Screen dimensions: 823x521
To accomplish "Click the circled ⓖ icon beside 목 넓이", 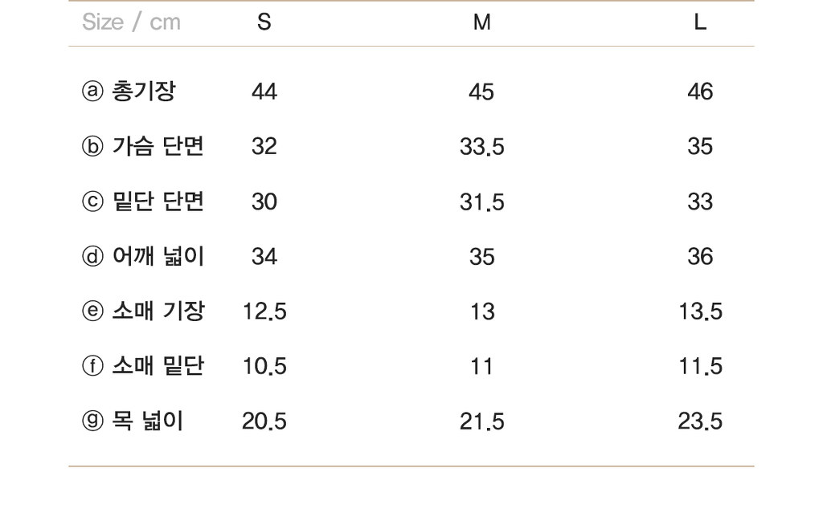I will coord(92,421).
